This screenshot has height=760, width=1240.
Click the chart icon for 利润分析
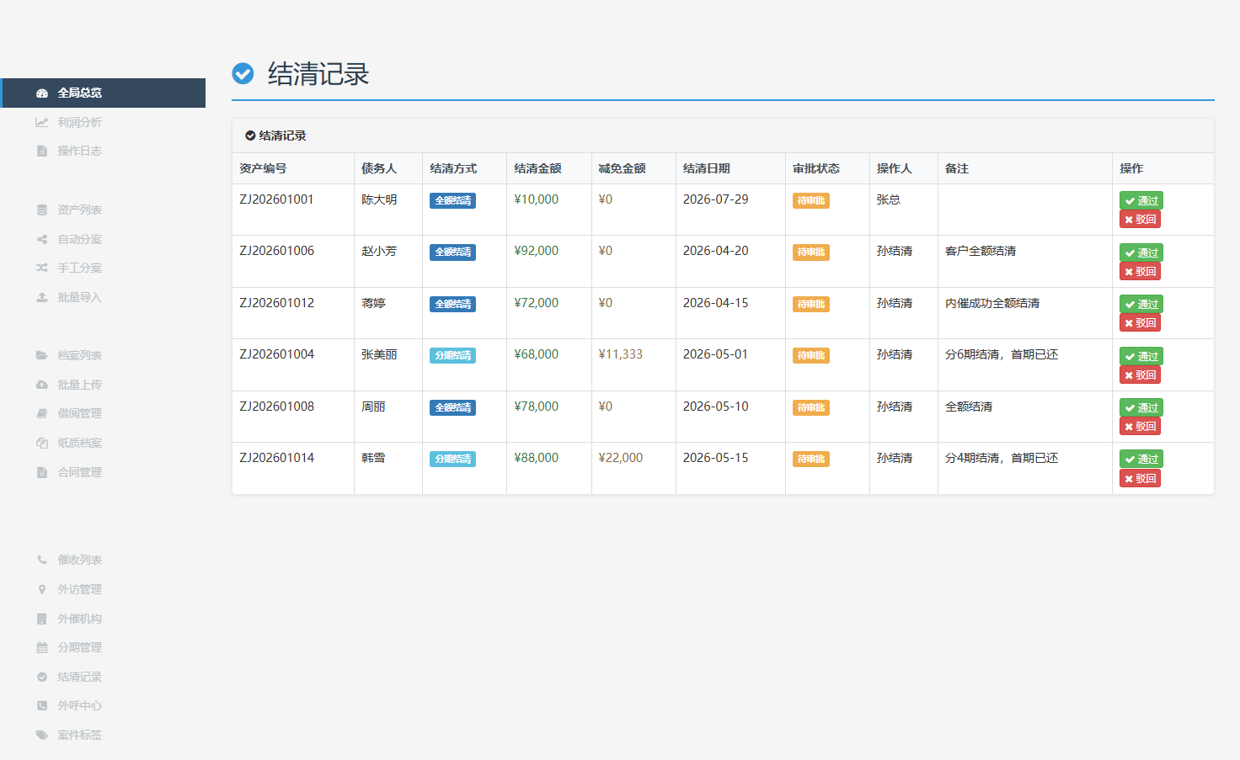click(x=42, y=122)
